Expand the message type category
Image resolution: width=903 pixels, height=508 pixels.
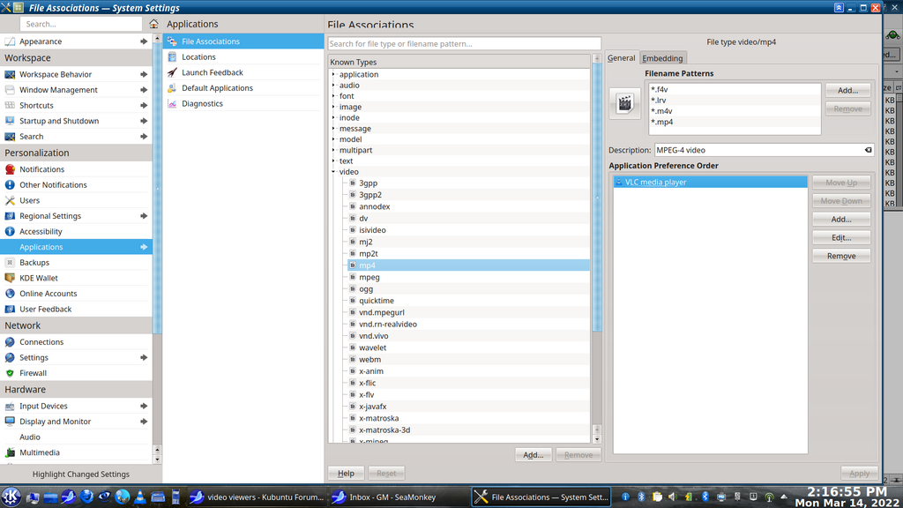coord(333,129)
